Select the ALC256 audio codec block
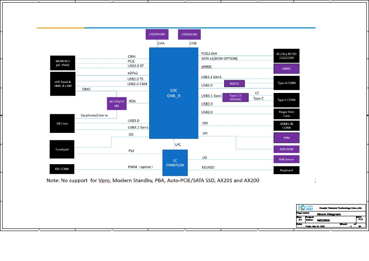369x261 pixels. [x=116, y=103]
